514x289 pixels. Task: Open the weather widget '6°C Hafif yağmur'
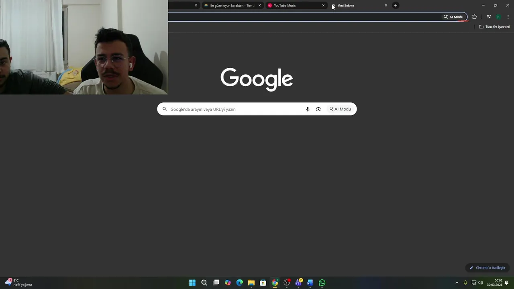(18, 283)
